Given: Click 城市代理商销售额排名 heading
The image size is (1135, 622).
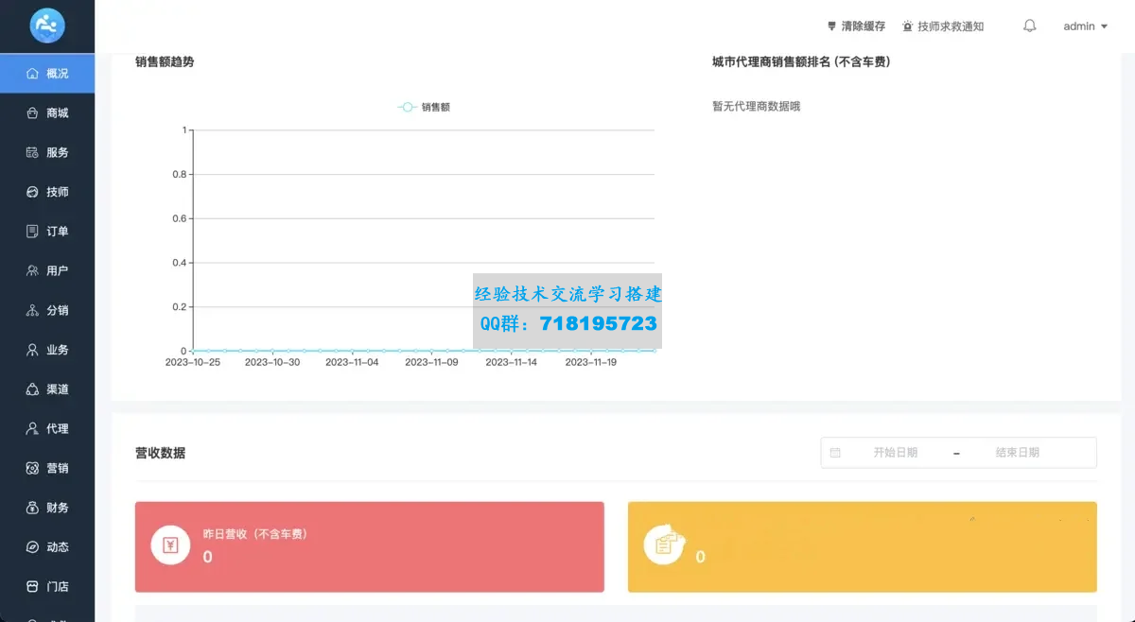Looking at the screenshot, I should [801, 61].
